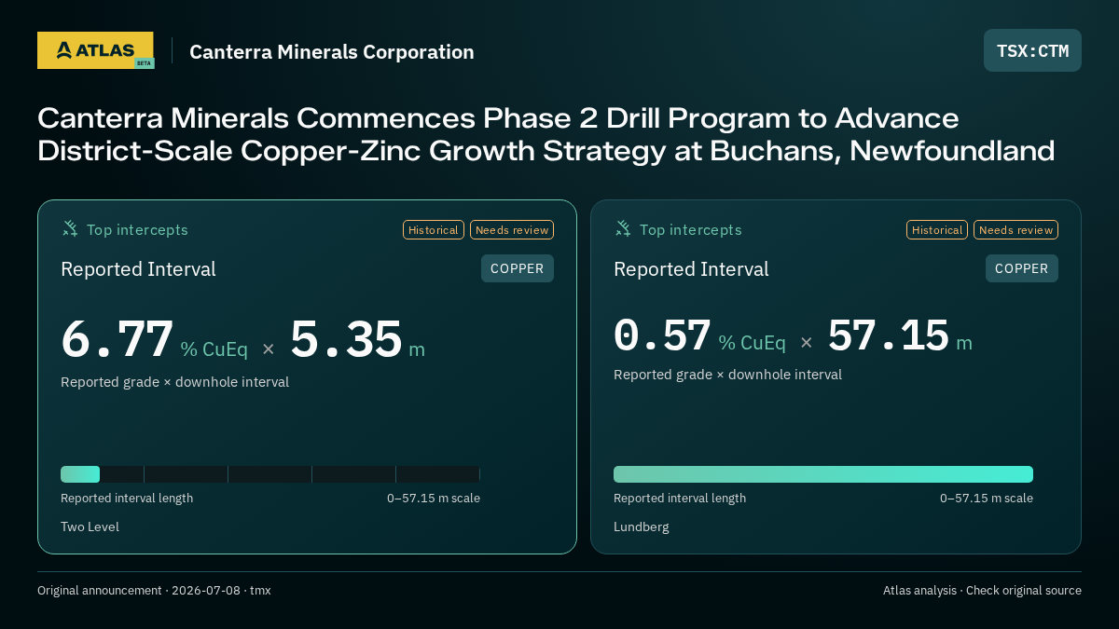
Task: Click the scale label in Two Level card
Action: tap(434, 498)
